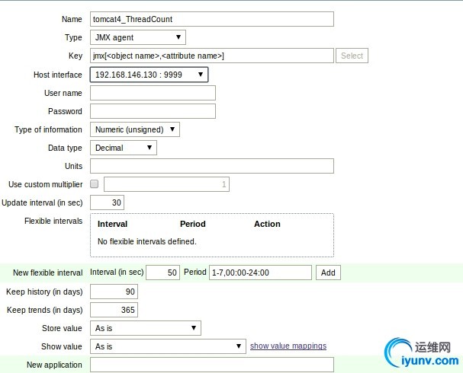Click the Action column header

pyautogui.click(x=267, y=224)
